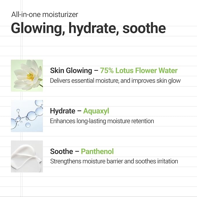Click the "Skin Glowing" label
197x197 pixels.
71,71
